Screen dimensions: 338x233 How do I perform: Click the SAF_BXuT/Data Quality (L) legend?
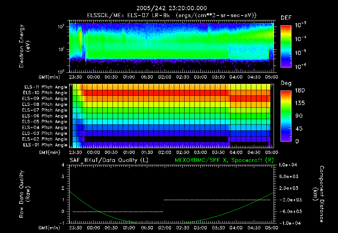tap(109, 160)
